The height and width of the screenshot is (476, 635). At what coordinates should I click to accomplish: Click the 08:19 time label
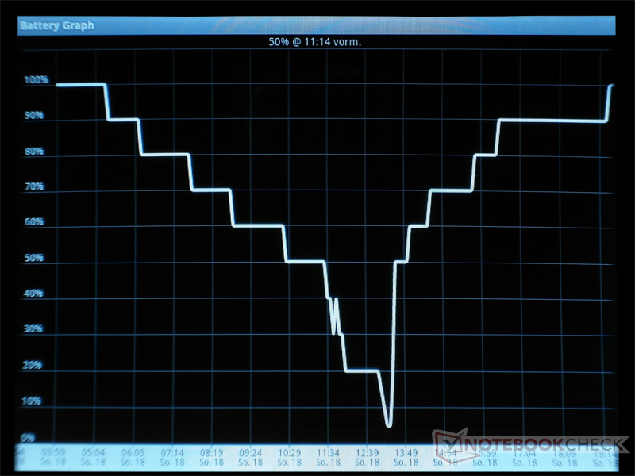pyautogui.click(x=211, y=453)
